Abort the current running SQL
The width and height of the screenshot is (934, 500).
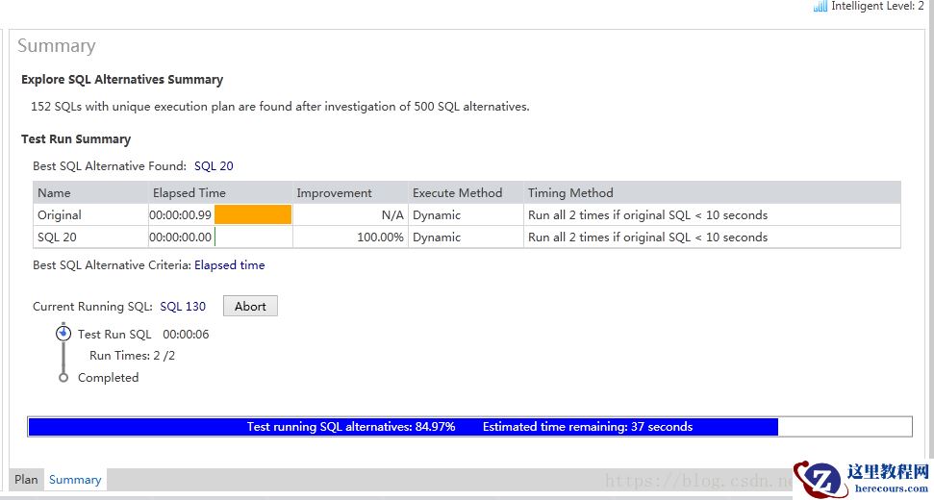pos(250,306)
